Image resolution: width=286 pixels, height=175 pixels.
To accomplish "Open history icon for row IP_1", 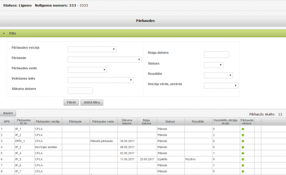I will click(x=243, y=129).
